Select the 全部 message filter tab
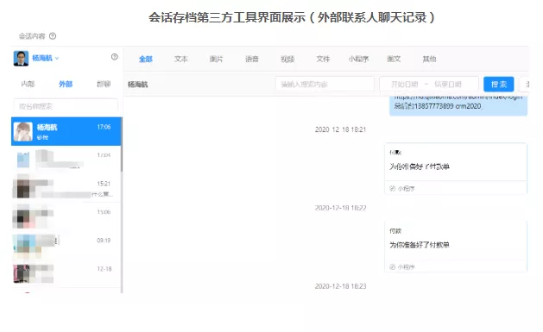 click(145, 60)
